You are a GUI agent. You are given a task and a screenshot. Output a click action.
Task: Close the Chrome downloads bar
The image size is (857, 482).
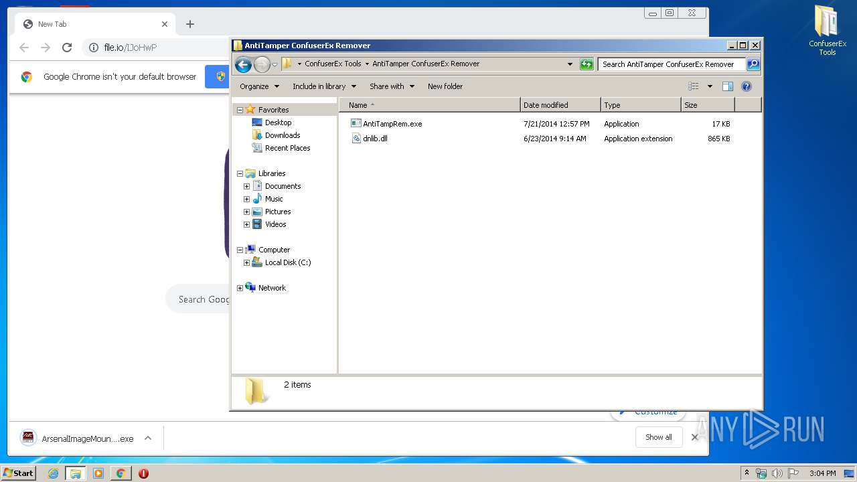tap(695, 437)
